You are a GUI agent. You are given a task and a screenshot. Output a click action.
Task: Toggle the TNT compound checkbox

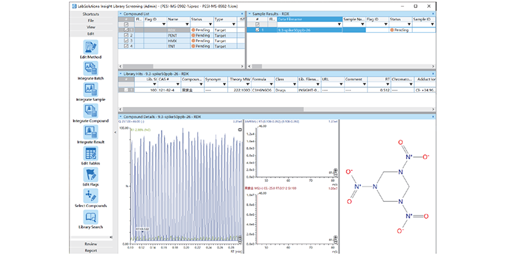click(x=126, y=46)
